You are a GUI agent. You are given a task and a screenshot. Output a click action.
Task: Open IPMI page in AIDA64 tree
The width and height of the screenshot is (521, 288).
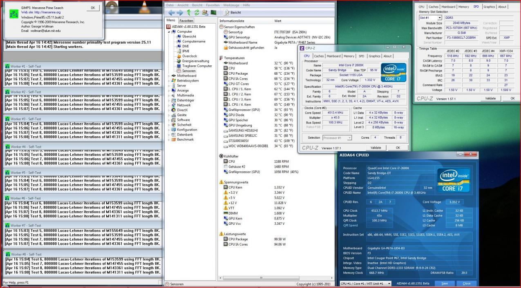pyautogui.click(x=186, y=51)
